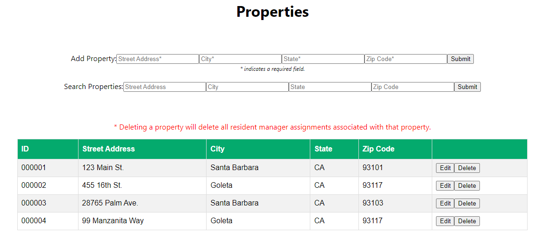Click the Street Address column header
Viewport: 543px width, 240px height.
[108, 149]
